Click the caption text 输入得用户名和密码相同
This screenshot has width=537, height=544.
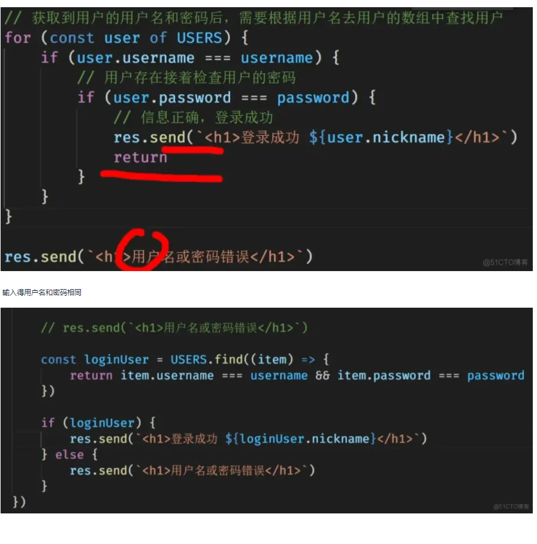click(41, 293)
